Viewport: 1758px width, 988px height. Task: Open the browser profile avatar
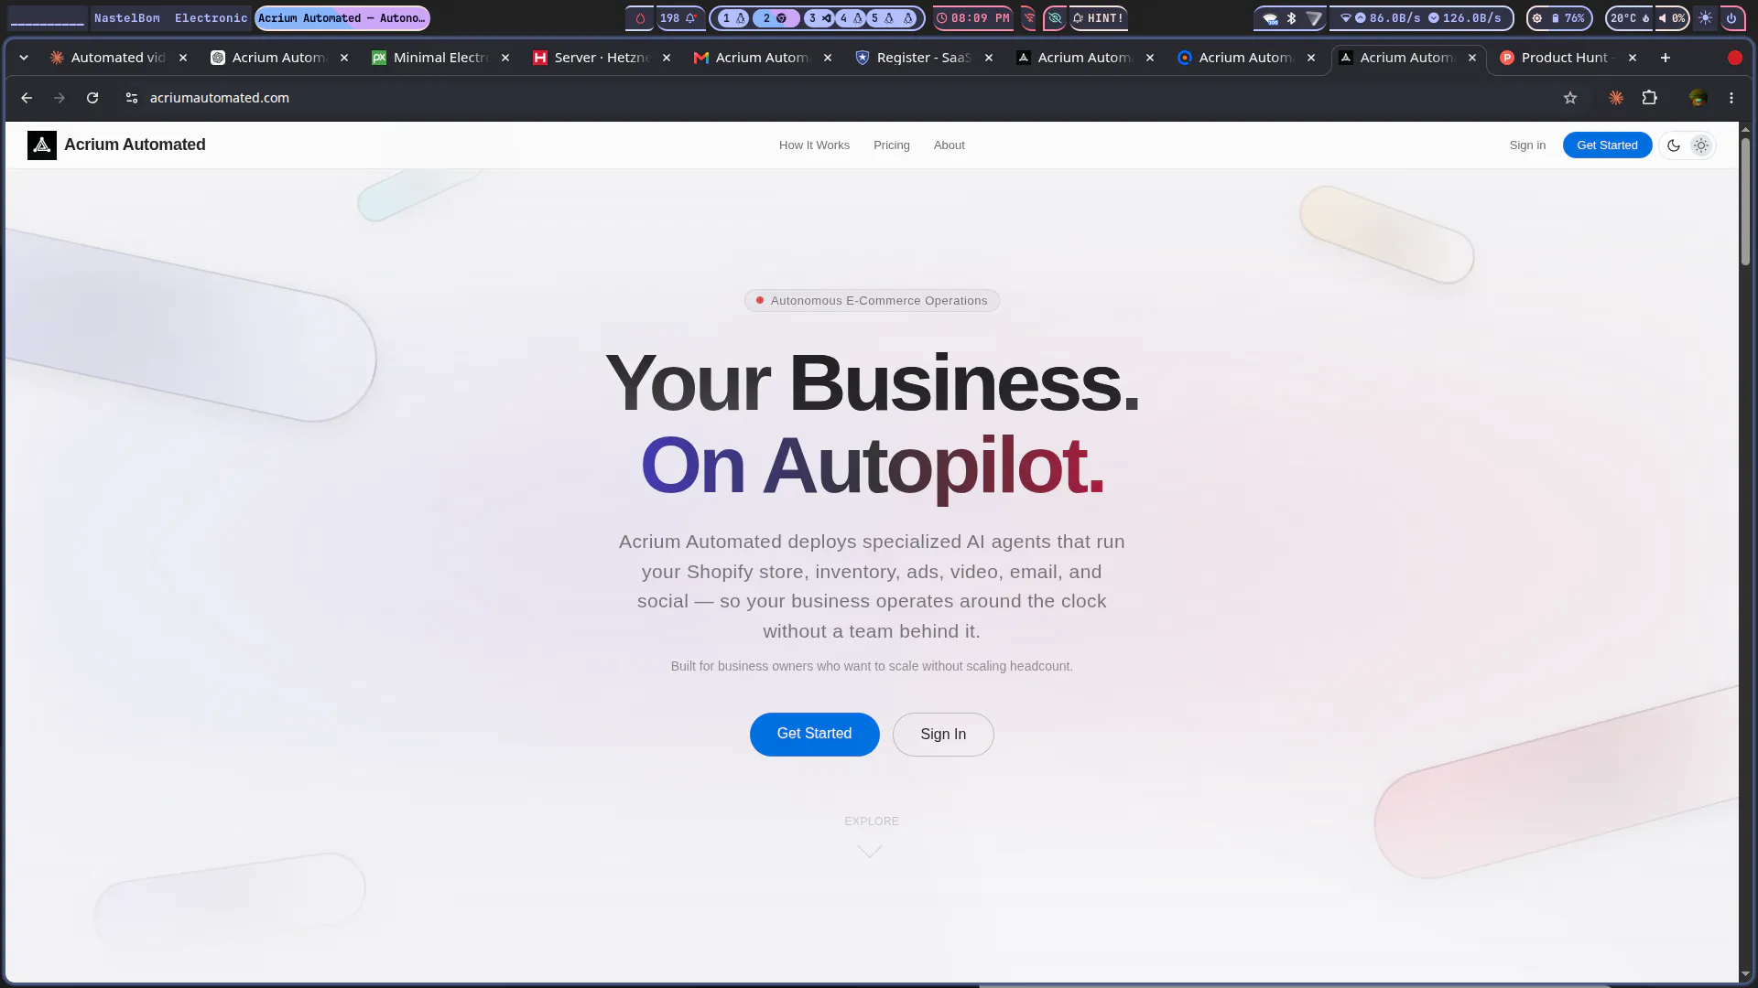(1698, 98)
